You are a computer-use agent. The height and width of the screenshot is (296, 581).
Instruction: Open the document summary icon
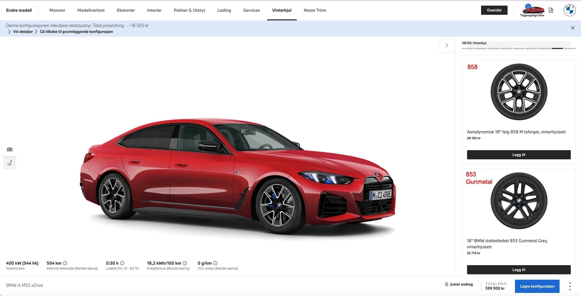551,10
